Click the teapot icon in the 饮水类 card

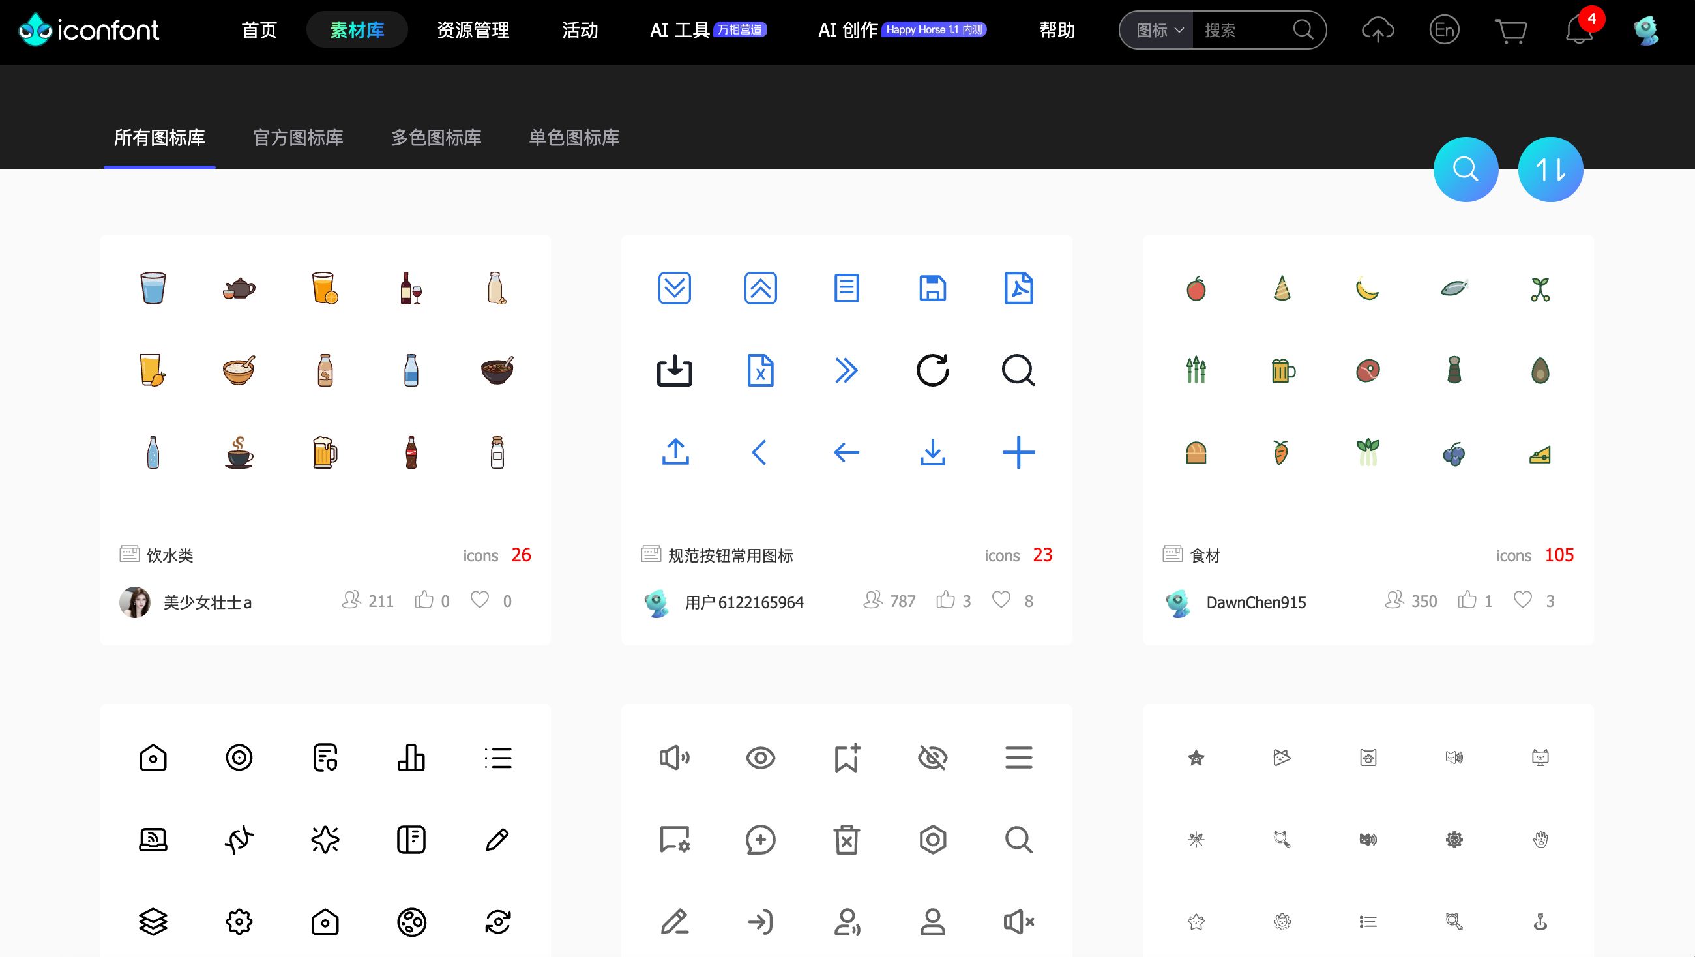(x=239, y=288)
